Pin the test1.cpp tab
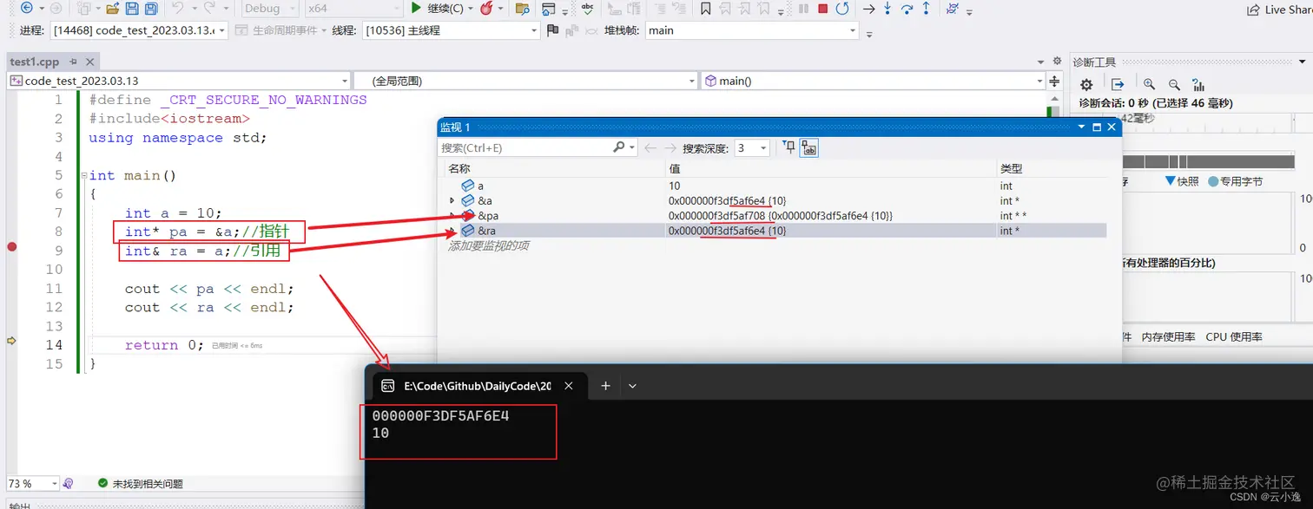This screenshot has width=1313, height=509. point(73,62)
